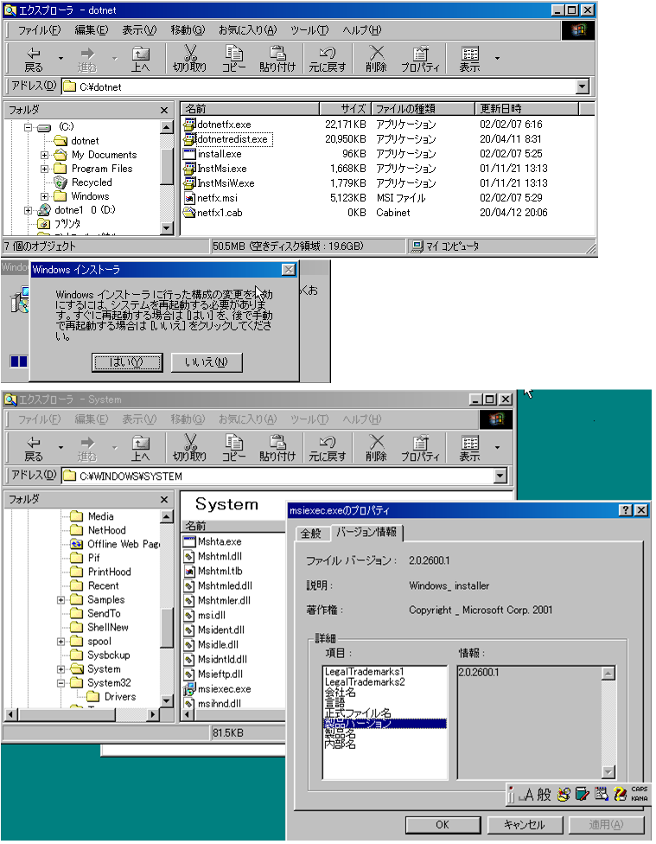Expand Program Files tree node
Viewport: 656px width, 844px height.
[x=45, y=169]
